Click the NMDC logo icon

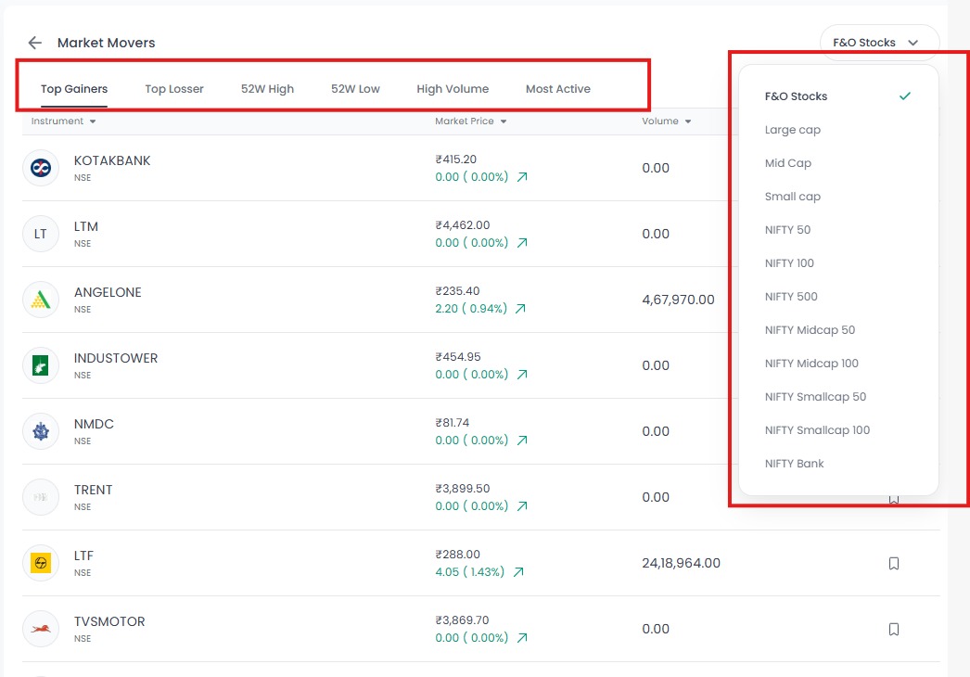[x=41, y=431]
